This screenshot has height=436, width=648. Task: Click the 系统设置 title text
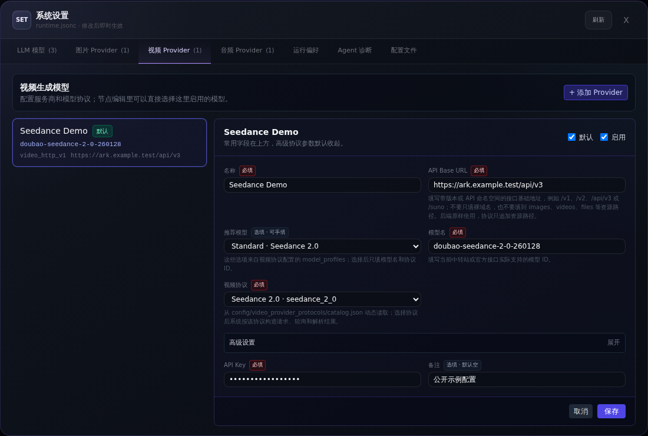(52, 16)
